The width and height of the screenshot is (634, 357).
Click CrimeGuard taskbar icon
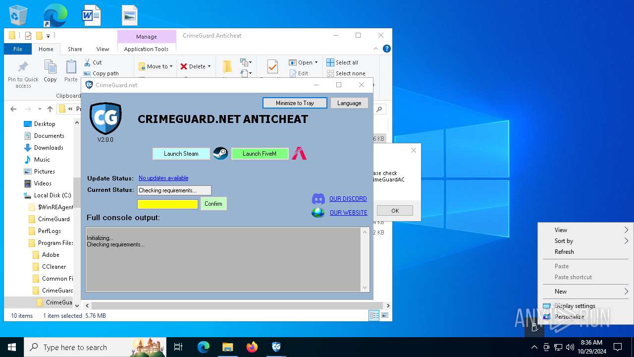pos(276,347)
